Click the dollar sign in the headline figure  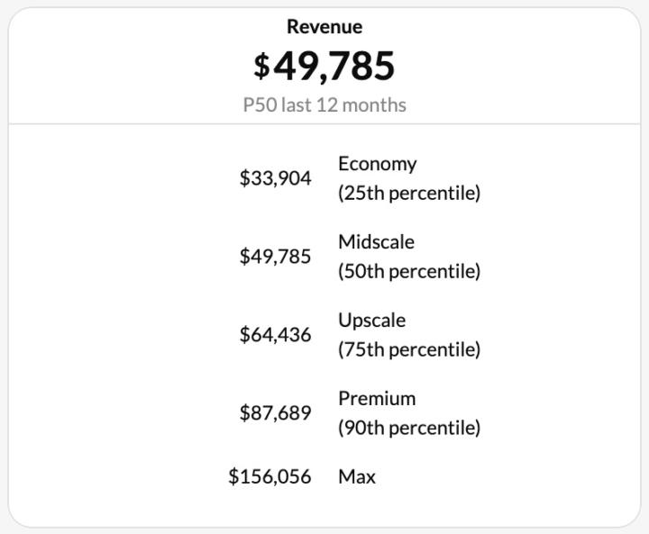(261, 66)
